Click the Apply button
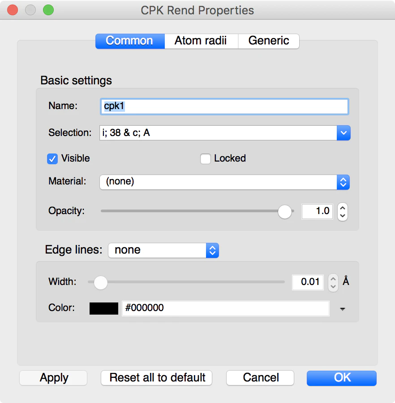 pyautogui.click(x=53, y=378)
